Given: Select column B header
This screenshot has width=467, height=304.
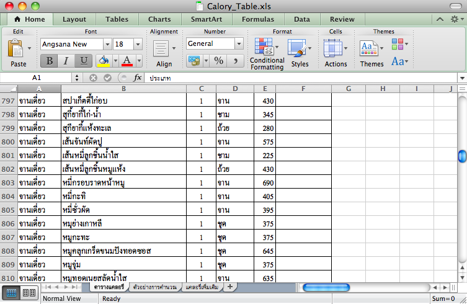Looking at the screenshot, I should pos(123,89).
